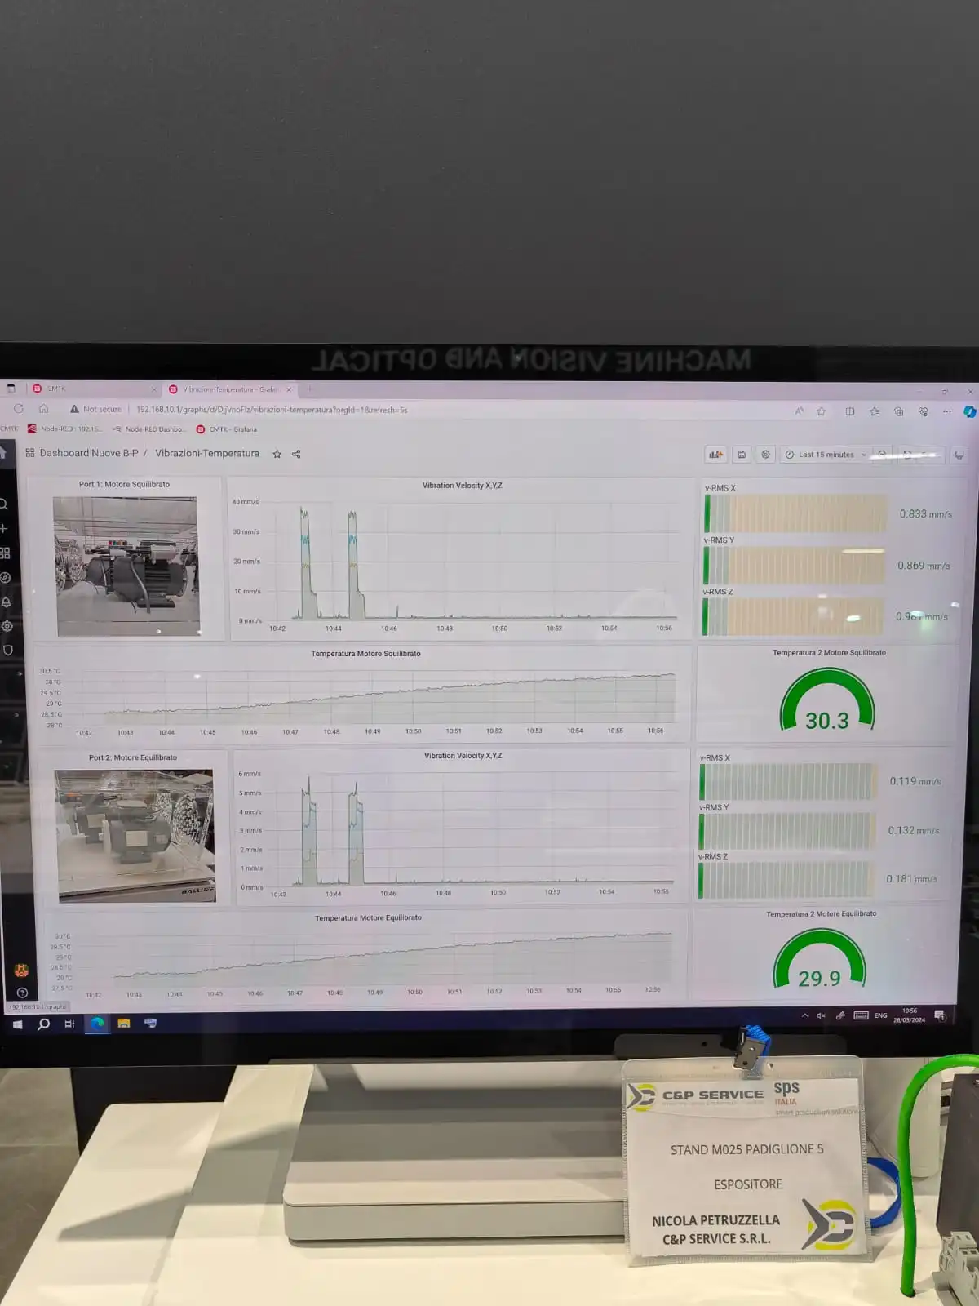Screen dimensions: 979x1306
Task: Mark dashboard as favorite with star
Action: (277, 454)
